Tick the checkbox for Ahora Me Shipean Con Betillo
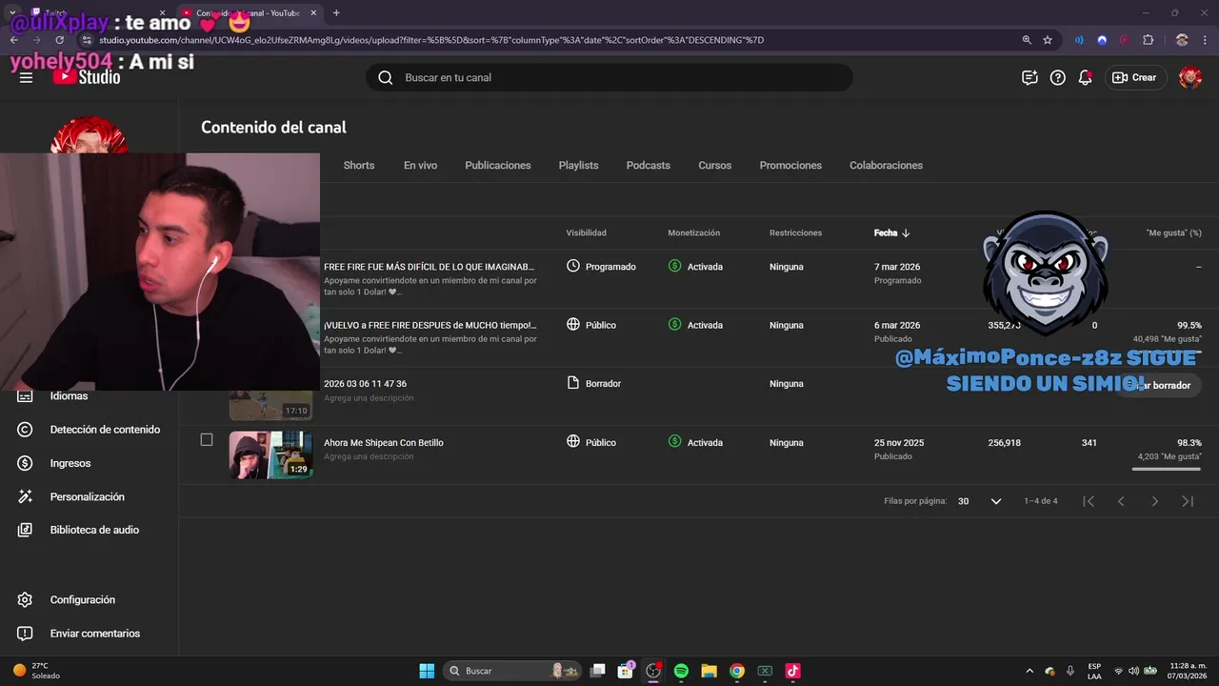1219x686 pixels. pyautogui.click(x=207, y=439)
